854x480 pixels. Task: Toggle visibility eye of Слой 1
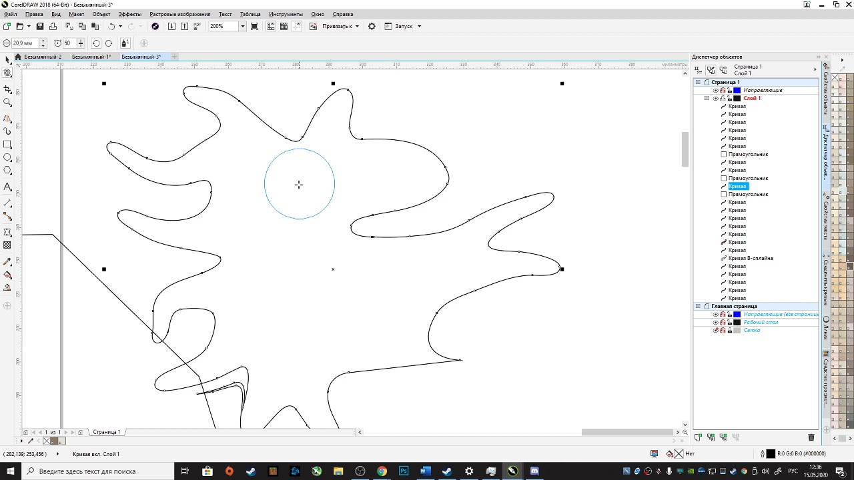[x=716, y=98]
